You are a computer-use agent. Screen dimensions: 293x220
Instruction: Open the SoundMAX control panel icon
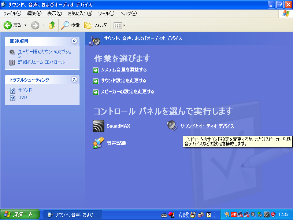[x=99, y=126]
